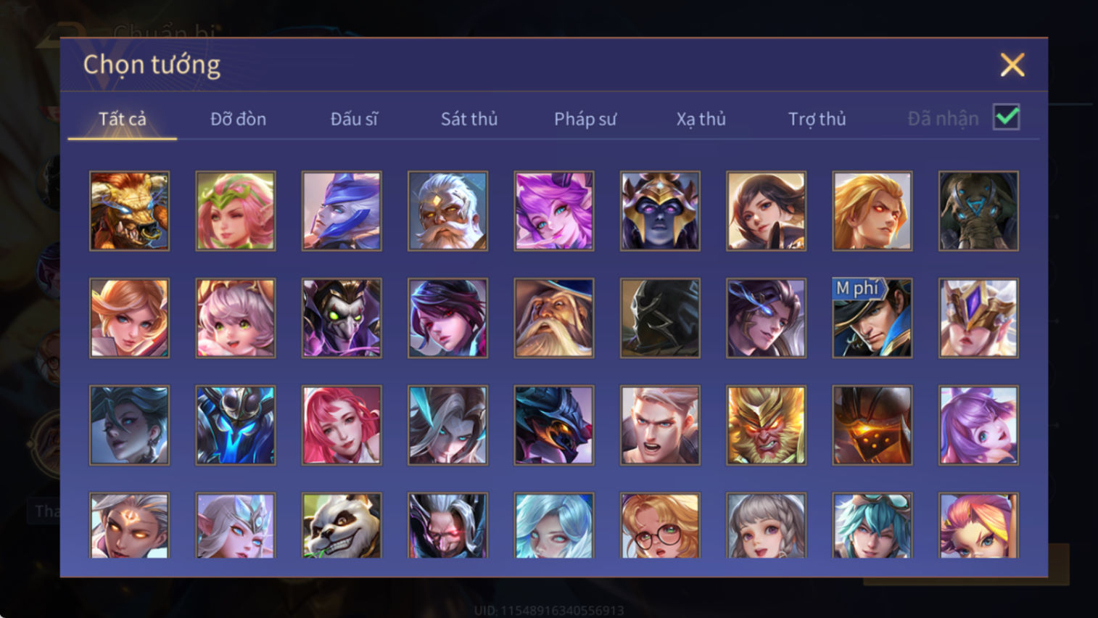Open the Sát thủ tab

469,119
